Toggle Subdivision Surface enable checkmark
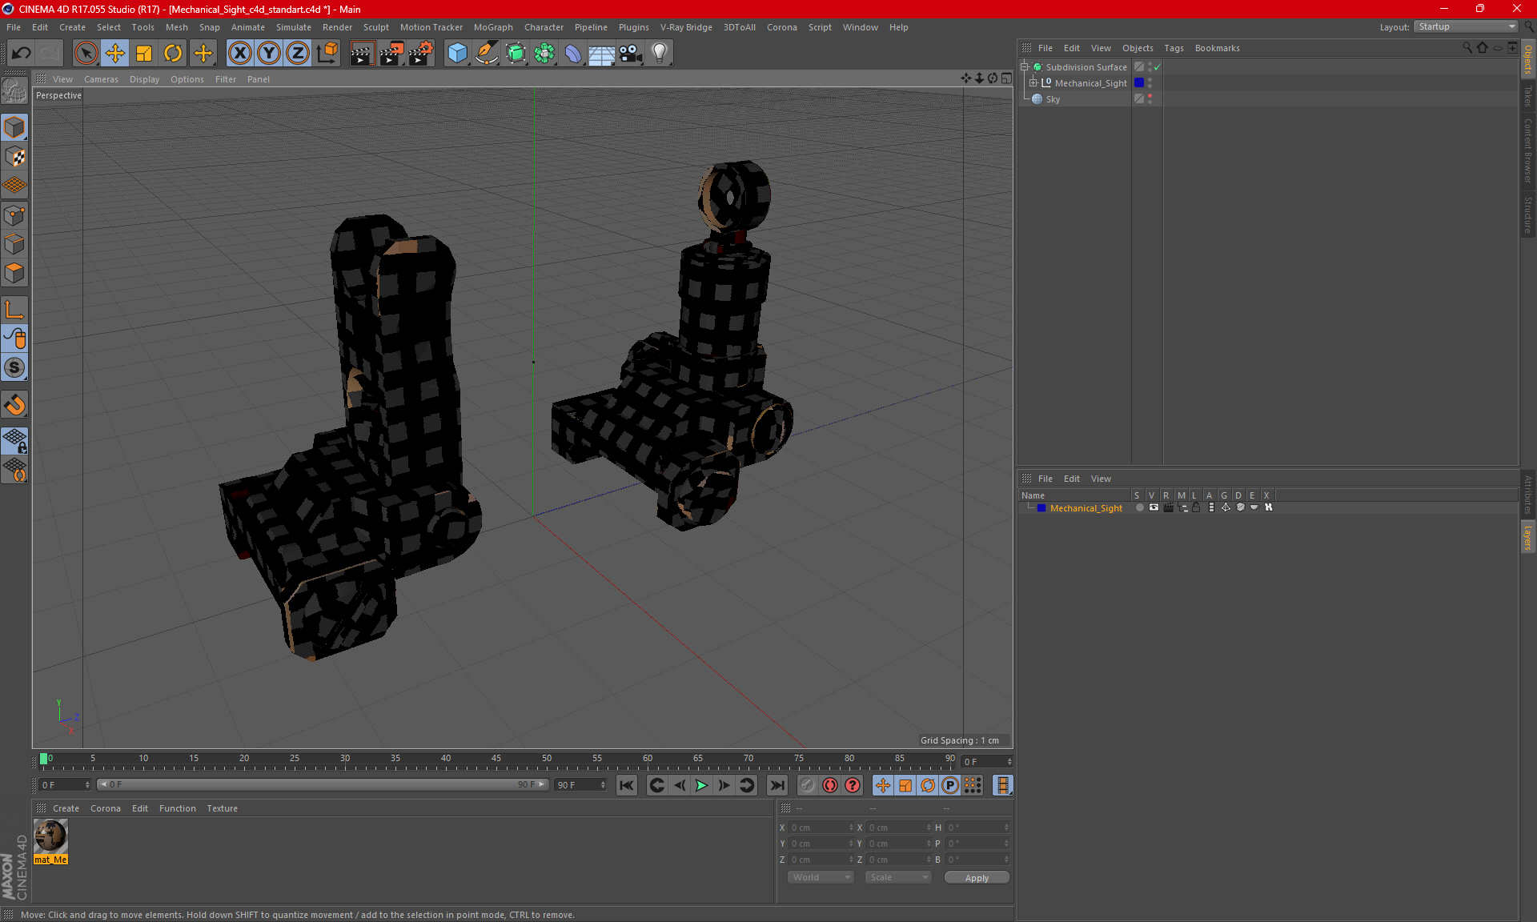The height and width of the screenshot is (922, 1537). [x=1157, y=67]
